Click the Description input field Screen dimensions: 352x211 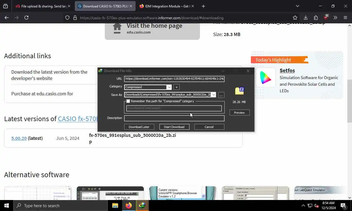pos(174,118)
